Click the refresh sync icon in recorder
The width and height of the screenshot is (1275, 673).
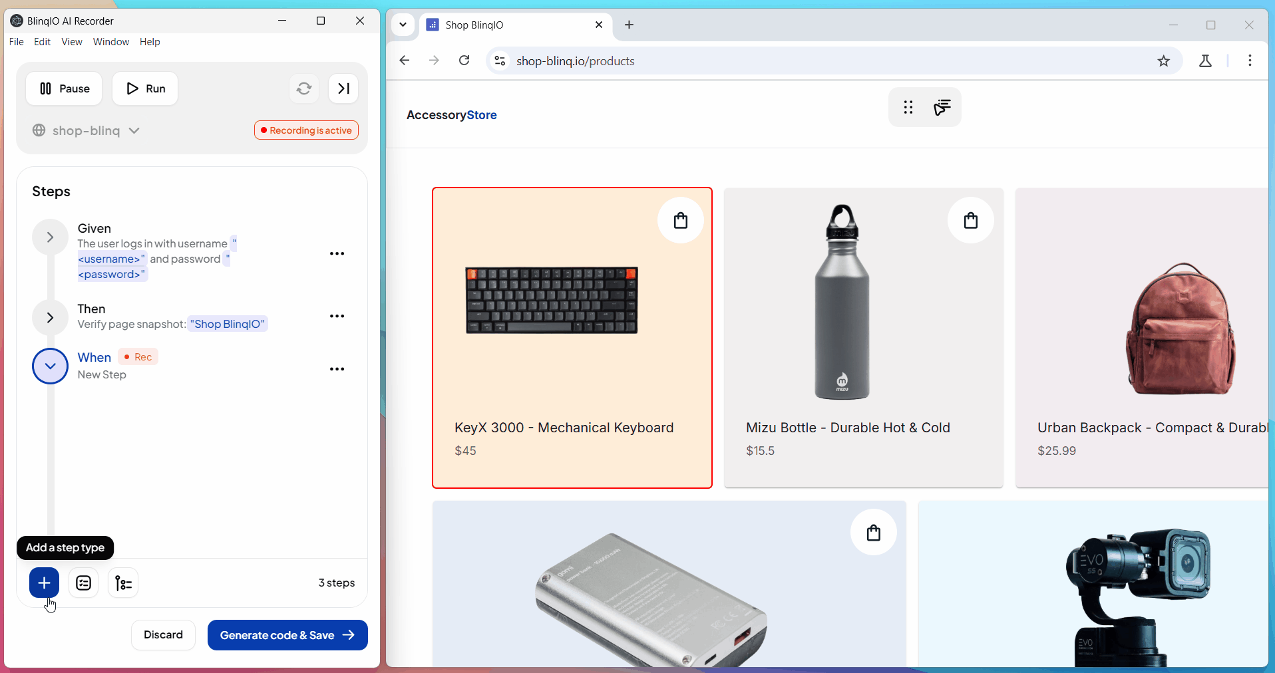(x=304, y=88)
